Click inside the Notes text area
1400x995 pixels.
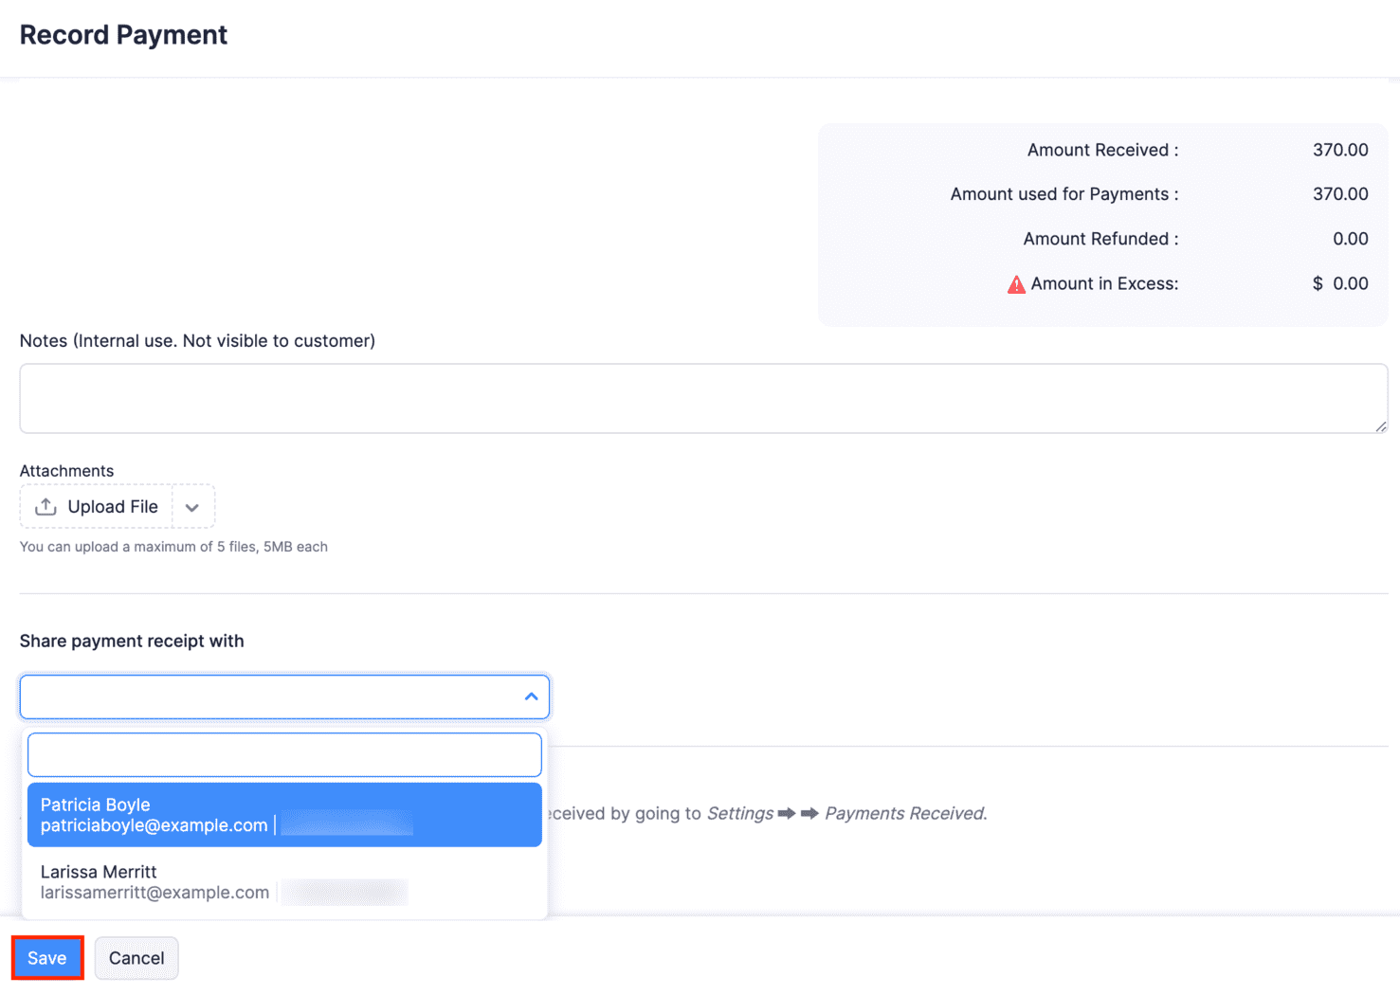[701, 397]
